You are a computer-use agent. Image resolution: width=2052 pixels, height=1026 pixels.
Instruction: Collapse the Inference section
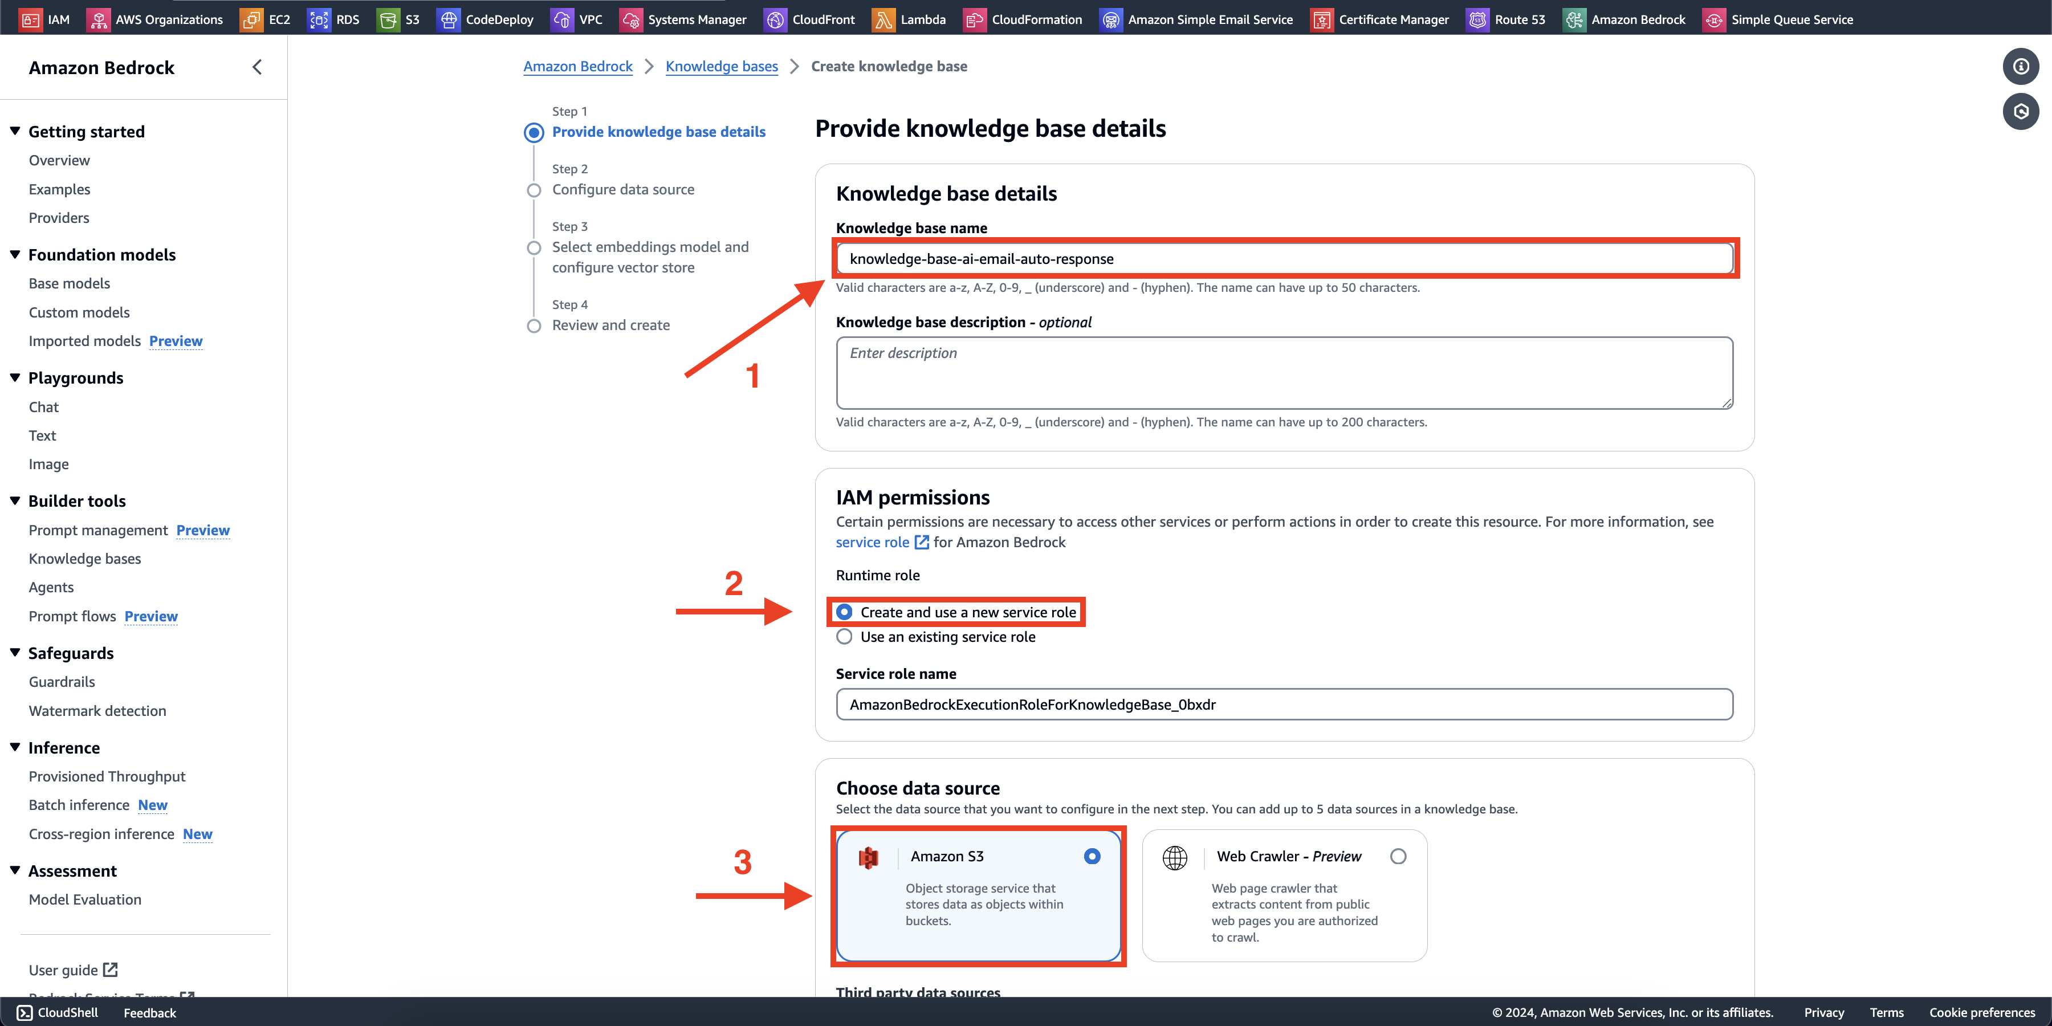pyautogui.click(x=15, y=747)
